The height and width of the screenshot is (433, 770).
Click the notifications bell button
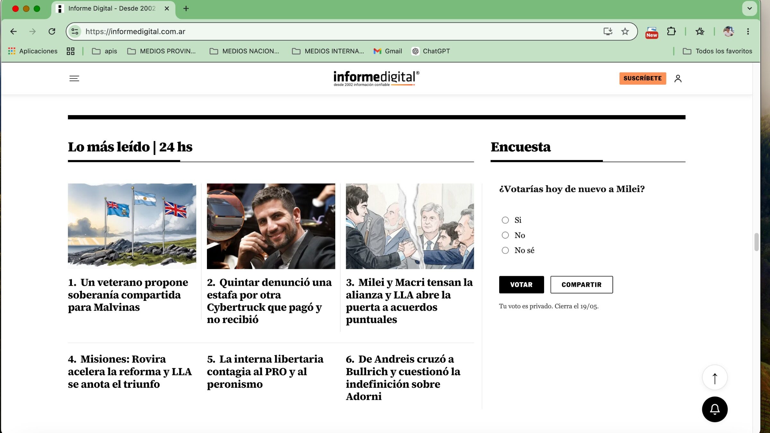[x=714, y=409]
